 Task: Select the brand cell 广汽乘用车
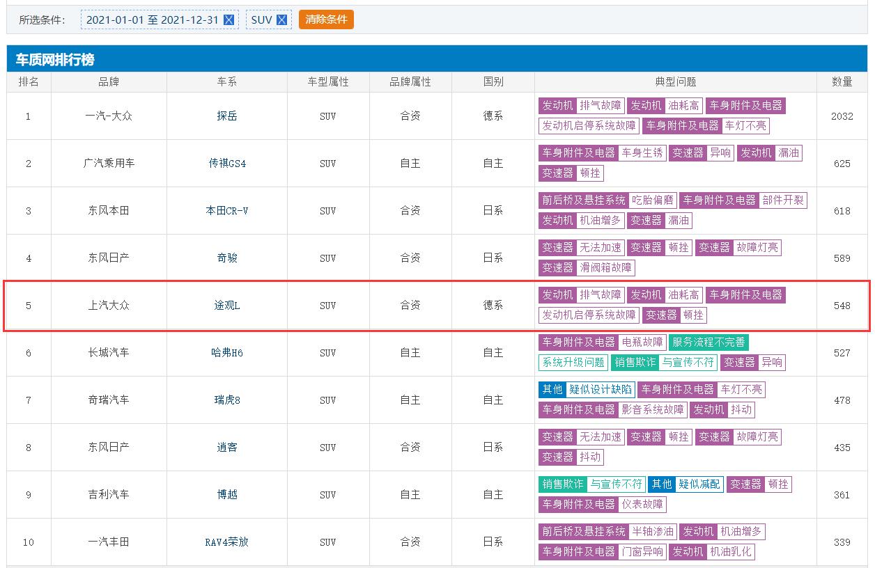(x=109, y=164)
